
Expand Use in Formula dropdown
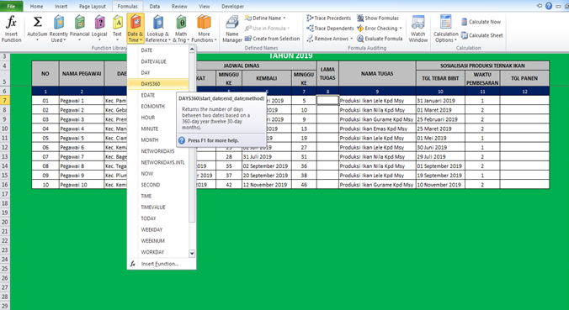pyautogui.click(x=289, y=29)
